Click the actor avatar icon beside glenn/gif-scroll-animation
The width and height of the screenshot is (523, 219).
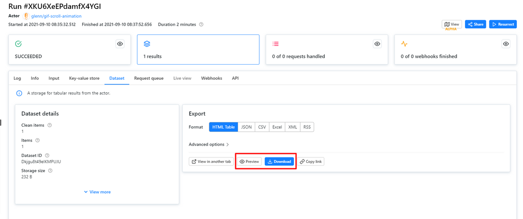pyautogui.click(x=26, y=16)
